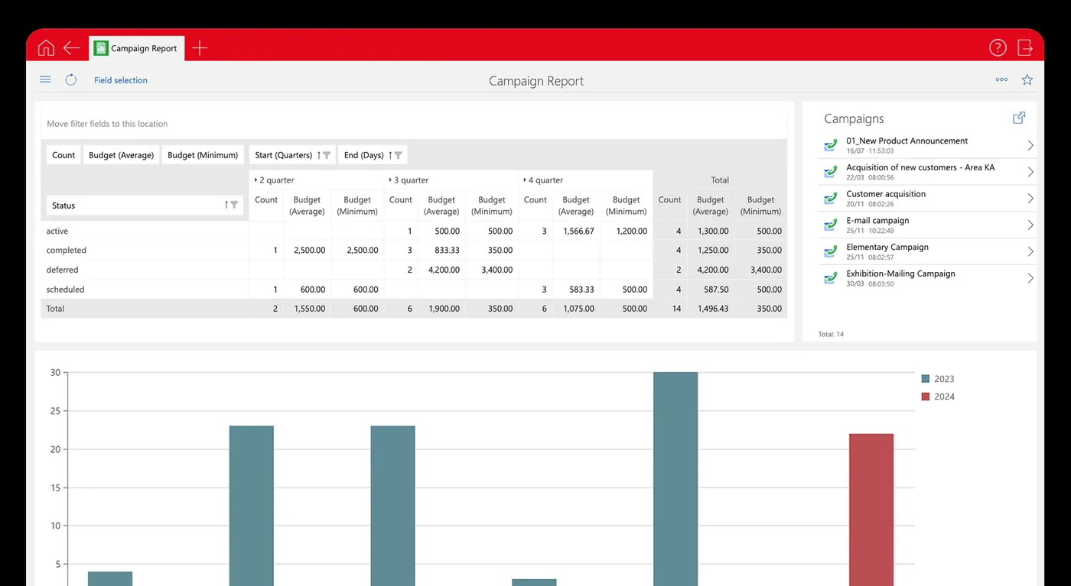The width and height of the screenshot is (1071, 586).
Task: Go to the home screen icon
Action: (x=46, y=48)
